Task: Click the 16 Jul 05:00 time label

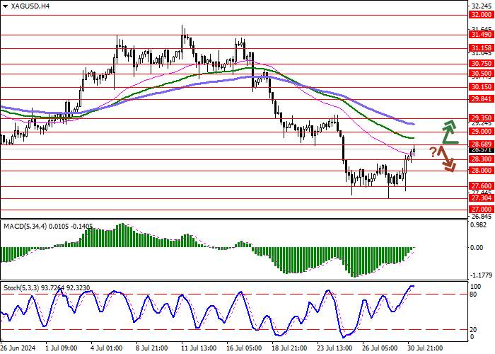Action: coord(244,348)
